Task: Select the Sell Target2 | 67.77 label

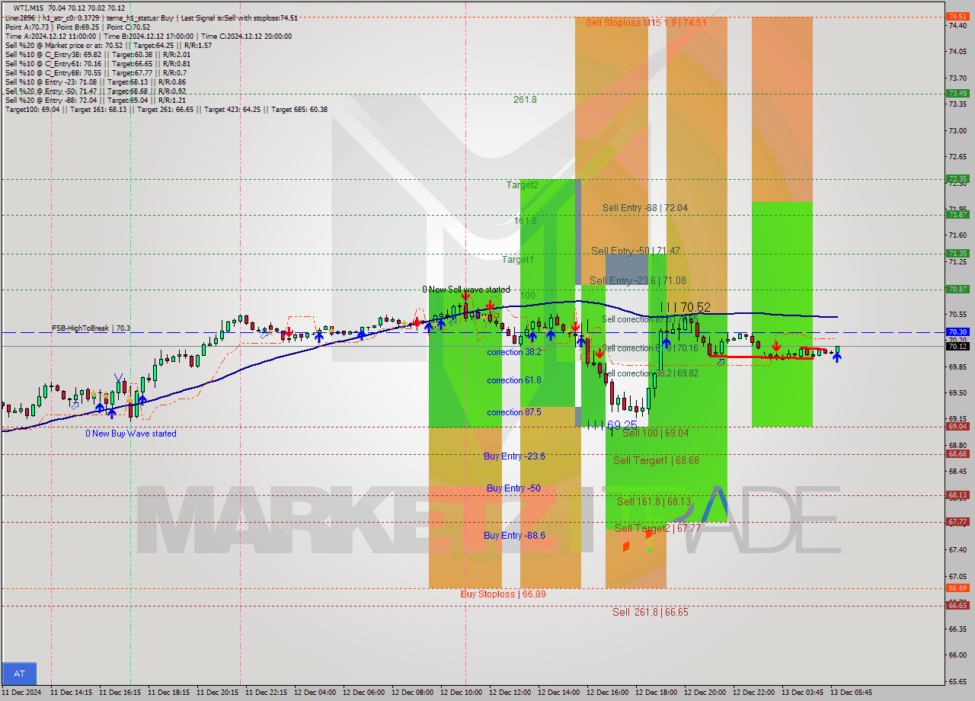Action: (657, 528)
